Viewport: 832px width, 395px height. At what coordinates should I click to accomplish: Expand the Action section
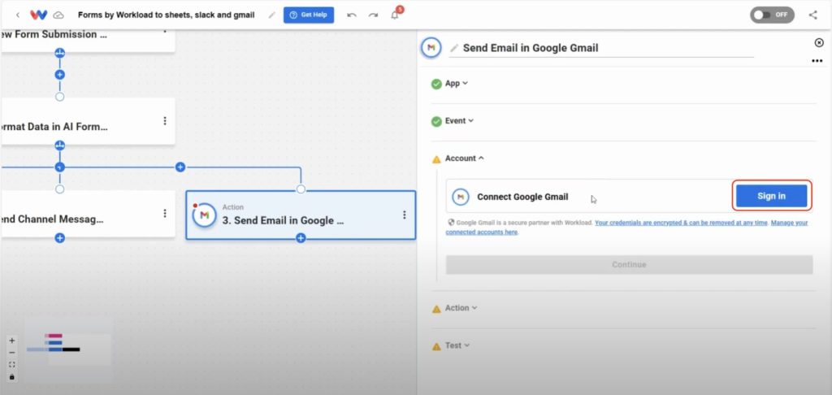tap(461, 308)
